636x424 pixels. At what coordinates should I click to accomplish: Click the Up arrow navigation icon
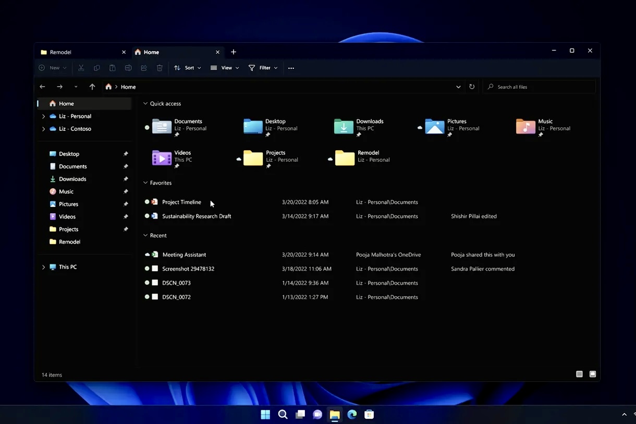[92, 87]
